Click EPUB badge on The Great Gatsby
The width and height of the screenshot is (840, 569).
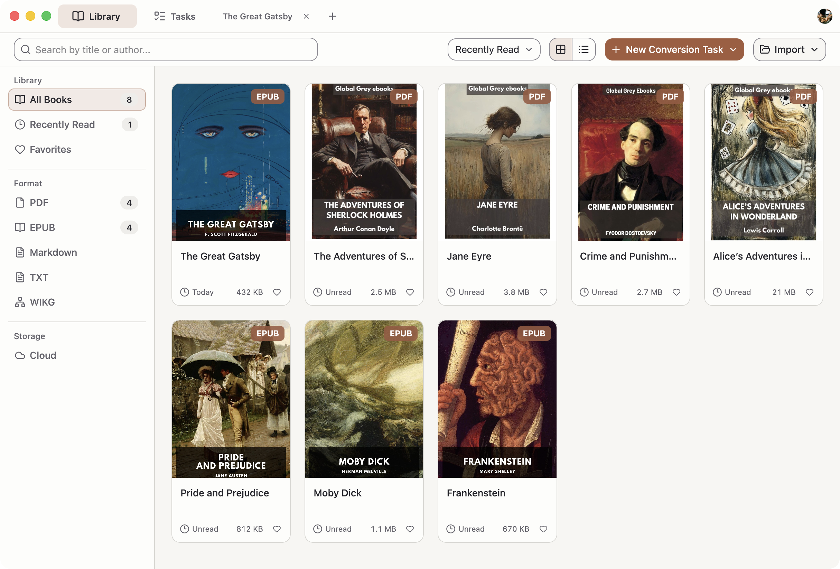[268, 96]
